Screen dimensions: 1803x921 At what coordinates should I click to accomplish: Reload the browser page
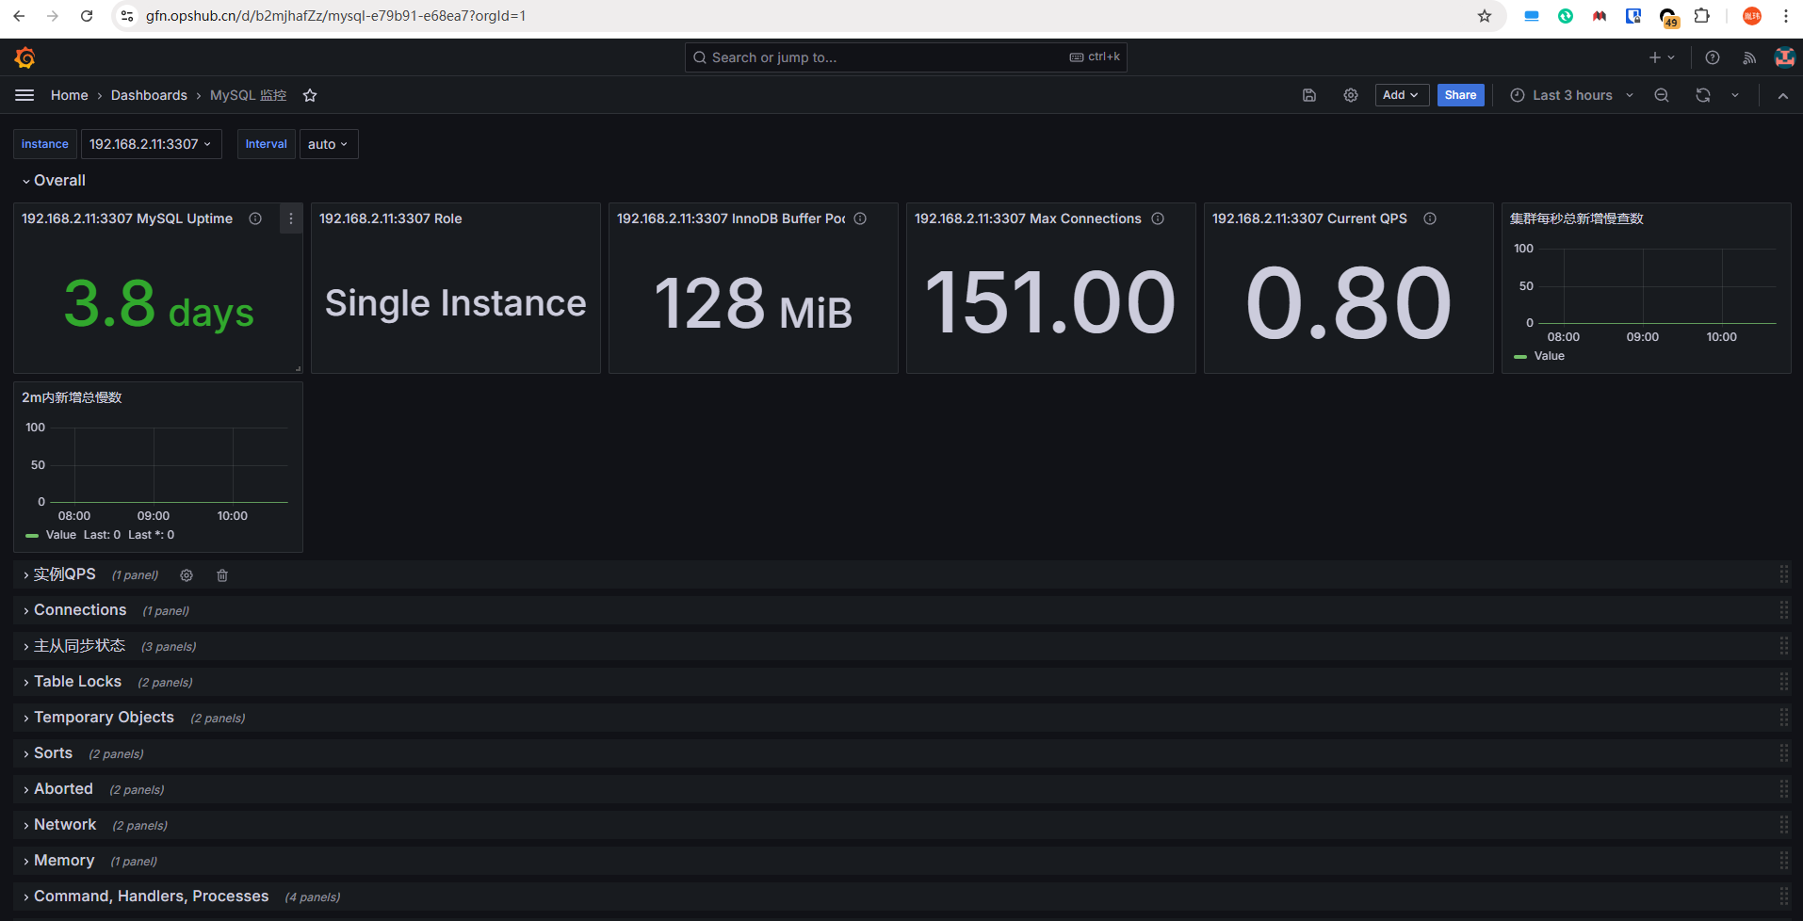click(x=87, y=16)
